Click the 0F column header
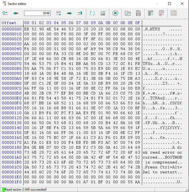The width and height of the screenshot is (189, 192). (x=138, y=23)
